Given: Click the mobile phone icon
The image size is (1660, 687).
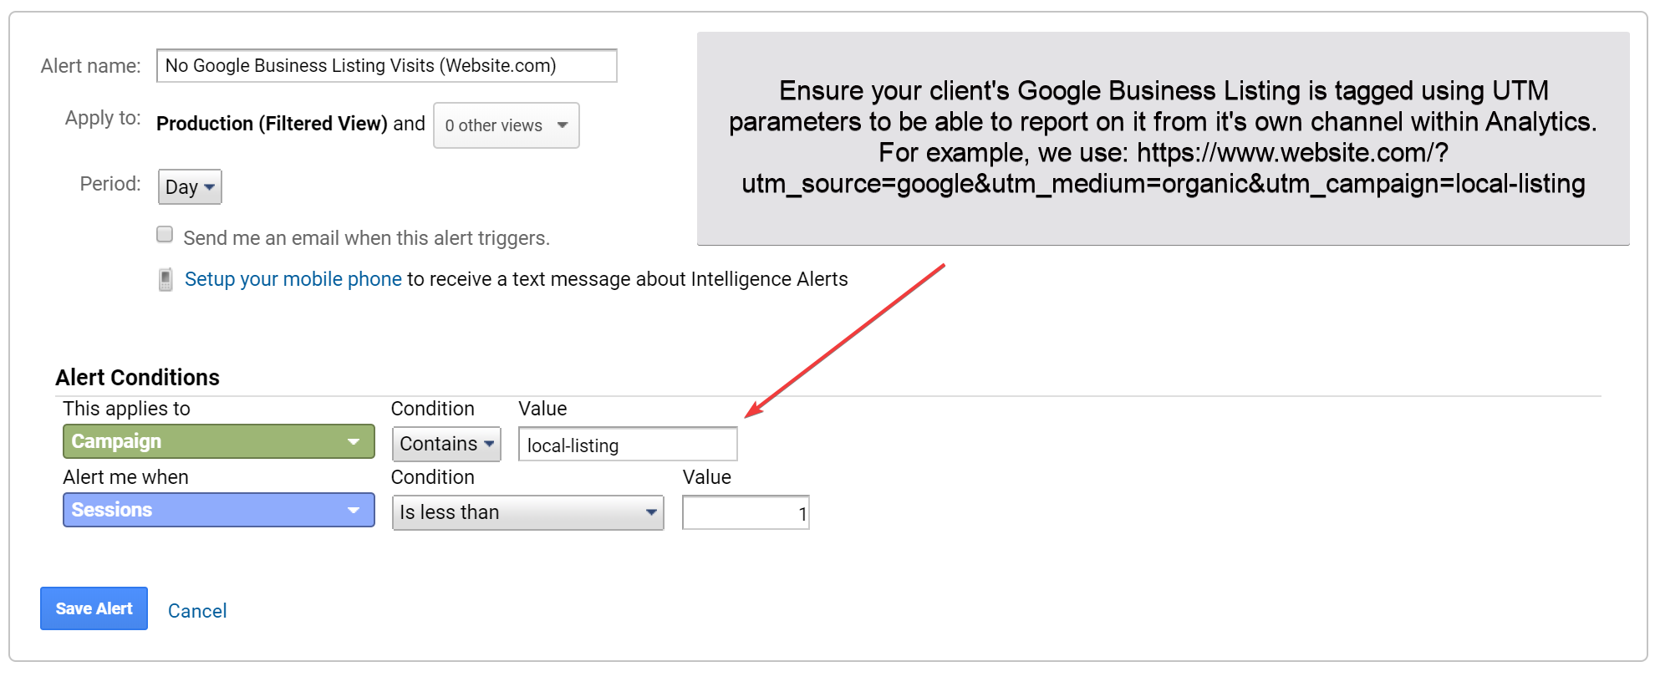Looking at the screenshot, I should tap(165, 279).
